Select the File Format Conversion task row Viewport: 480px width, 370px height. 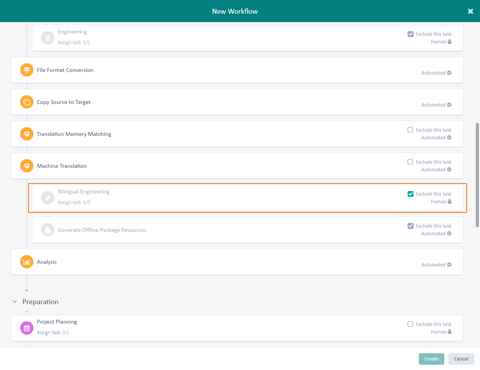(x=228, y=70)
